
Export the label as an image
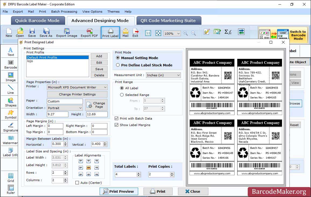pyautogui.click(x=67, y=33)
